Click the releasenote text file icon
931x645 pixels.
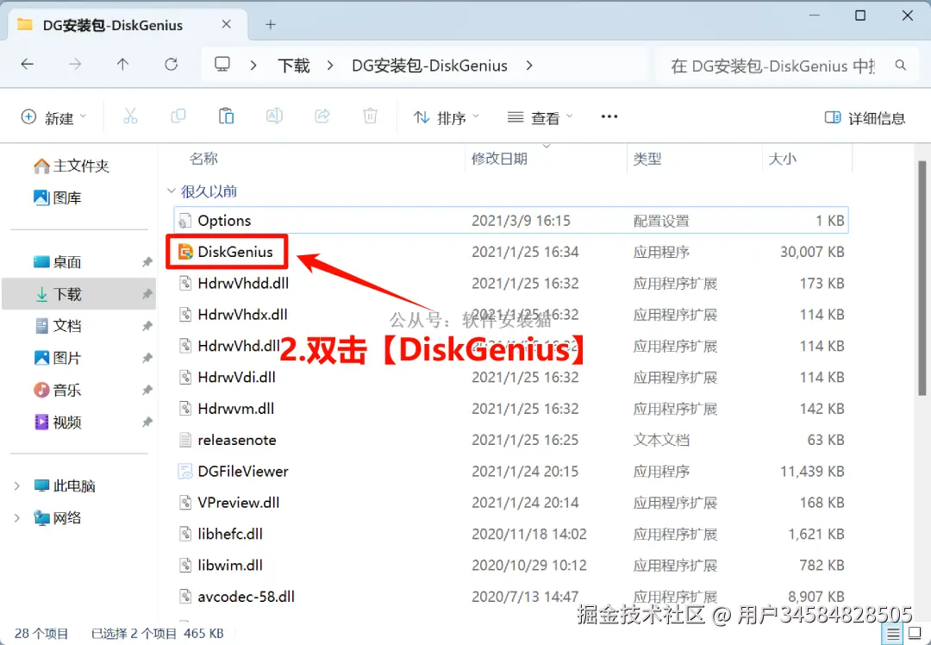tap(185, 440)
